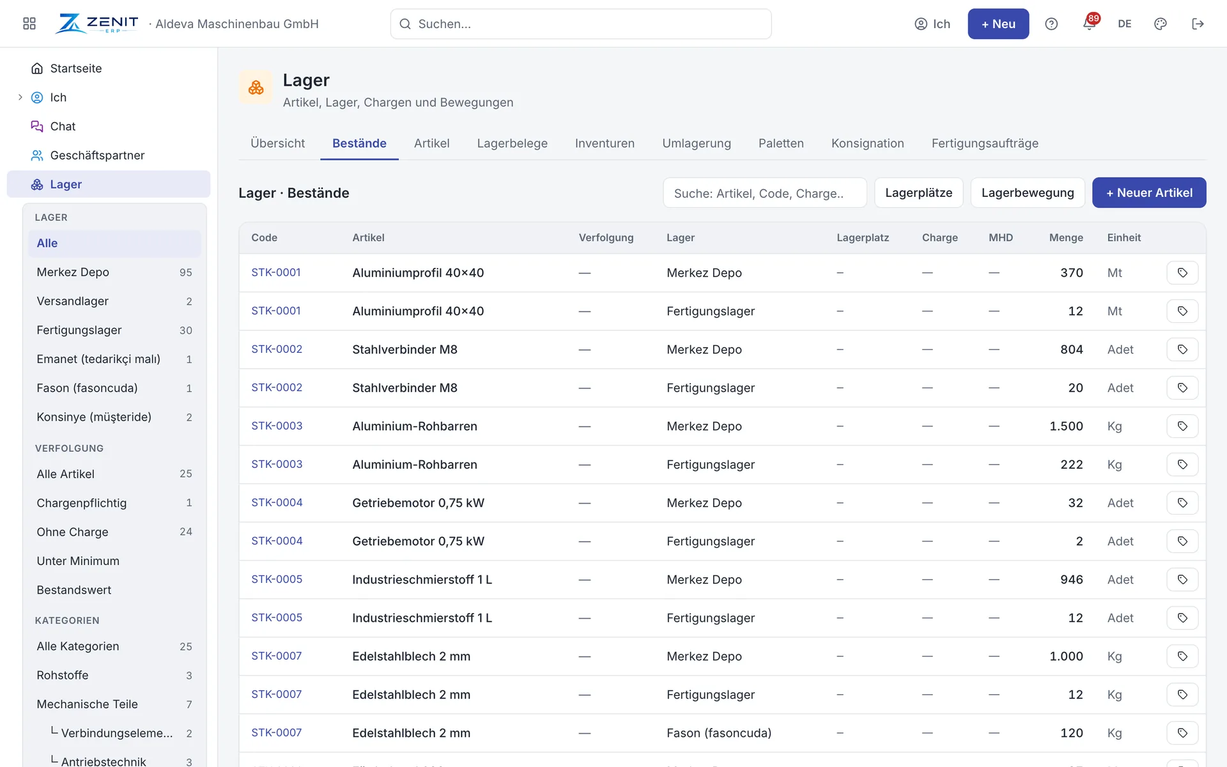The height and width of the screenshot is (767, 1227).
Task: Click the Lagerbewegung button
Action: [1028, 192]
